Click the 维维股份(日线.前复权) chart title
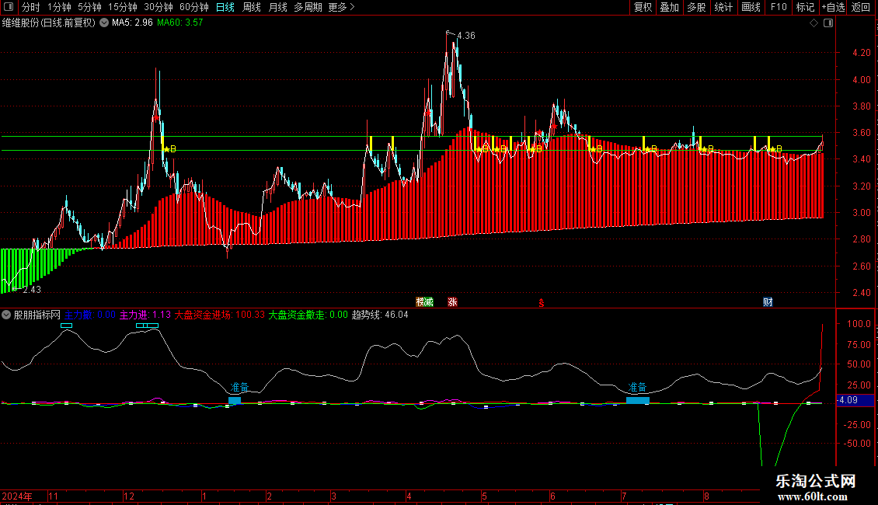 point(49,23)
